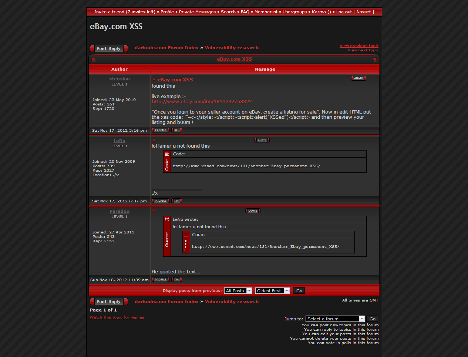Click the top Post Reply button
The image size is (468, 357).
coord(109,48)
